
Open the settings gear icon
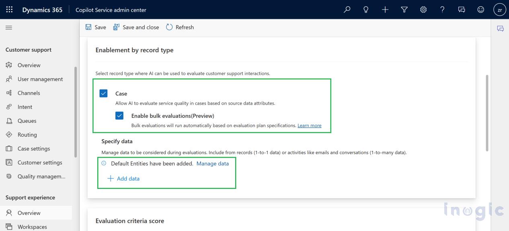[423, 10]
